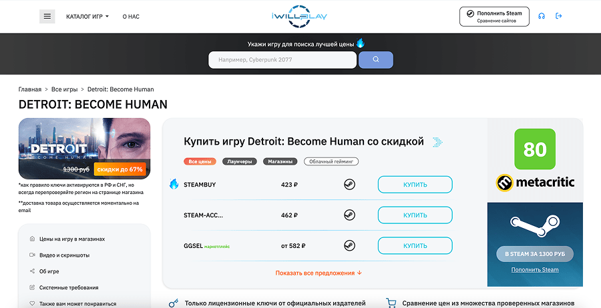Click the Metacritic logo

(x=535, y=183)
